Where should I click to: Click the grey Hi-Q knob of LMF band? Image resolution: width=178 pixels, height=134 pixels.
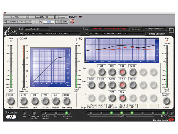[x=112, y=98]
